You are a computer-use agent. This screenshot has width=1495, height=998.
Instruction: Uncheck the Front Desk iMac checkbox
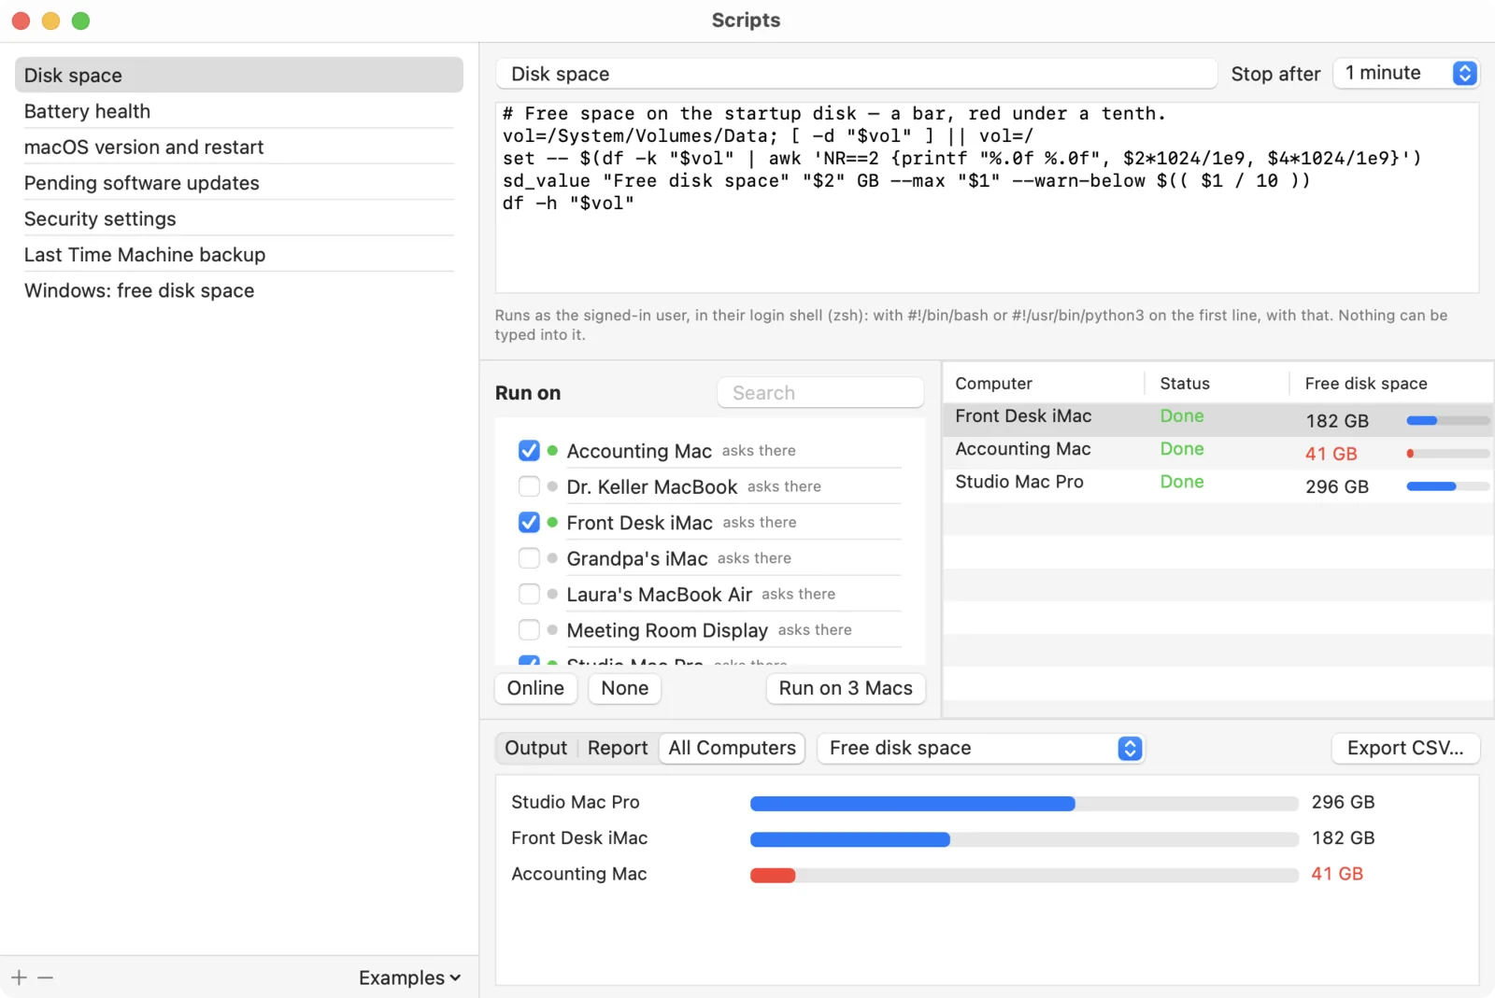coord(529,523)
